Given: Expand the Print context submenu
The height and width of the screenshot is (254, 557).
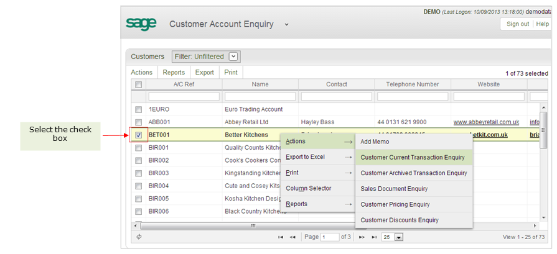Looking at the screenshot, I should click(318, 173).
